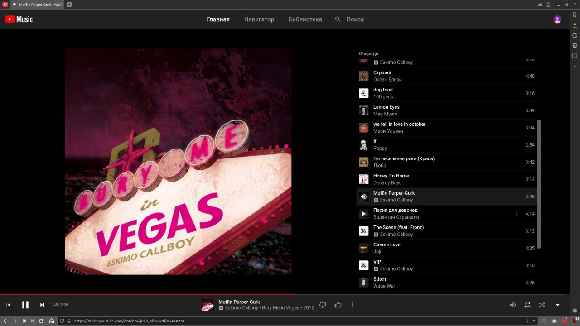Toggle repeat mode

tap(527, 305)
